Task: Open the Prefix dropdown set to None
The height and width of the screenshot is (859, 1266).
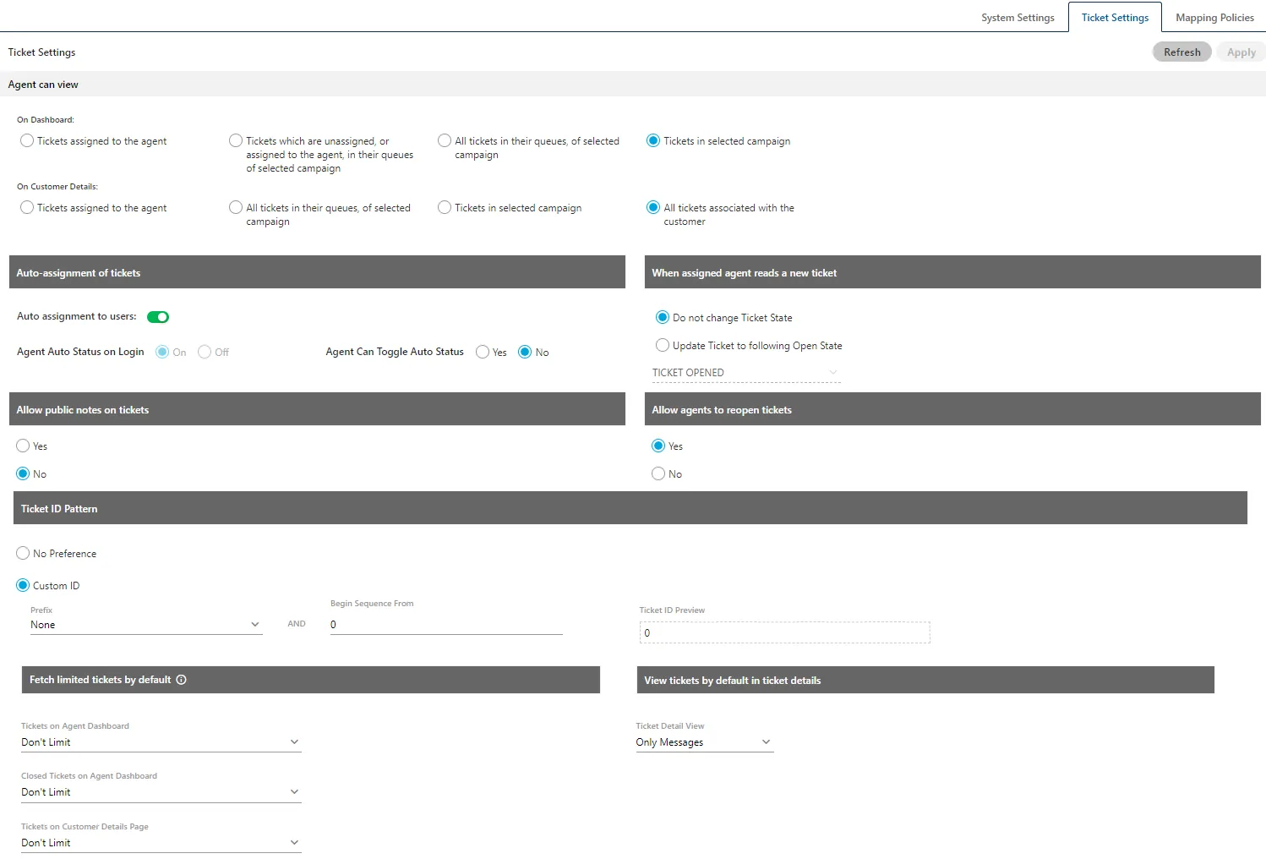Action: [x=146, y=625]
